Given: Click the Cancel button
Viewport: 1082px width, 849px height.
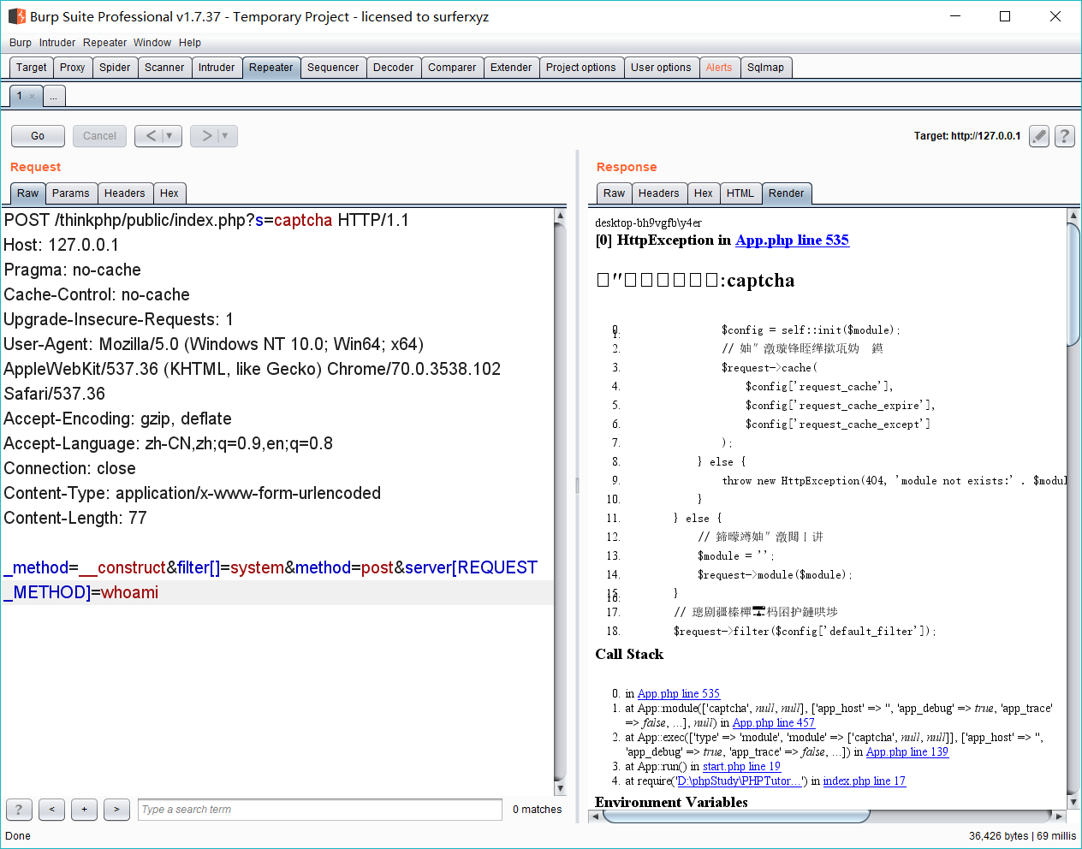Looking at the screenshot, I should point(99,136).
